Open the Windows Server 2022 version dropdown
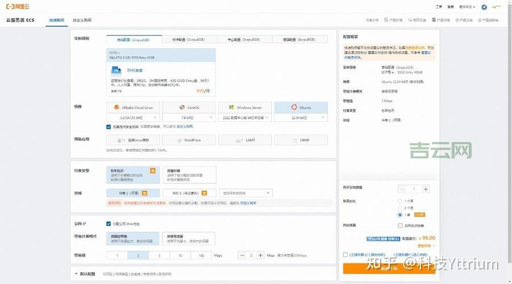The height and width of the screenshot is (284, 512). (245, 118)
